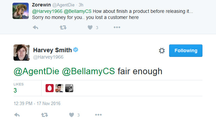Screen dimensions: 216x122
Task: View the red egg avatar liker
Action: coord(50,88)
